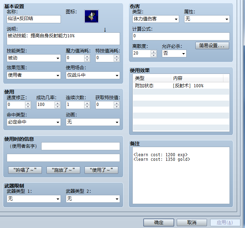
Task: Click the second usage message line field
Action: pos(63,158)
